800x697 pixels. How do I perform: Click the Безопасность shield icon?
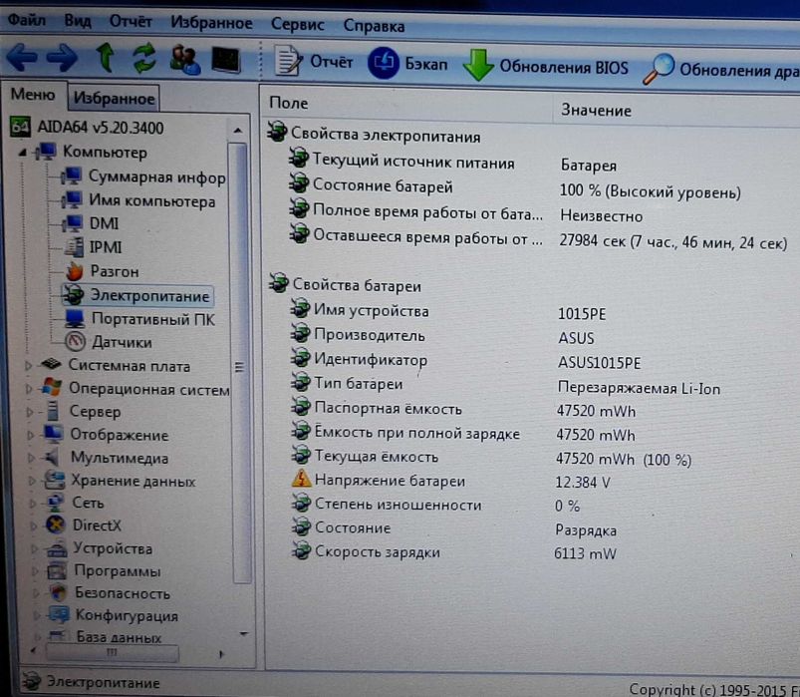(59, 592)
